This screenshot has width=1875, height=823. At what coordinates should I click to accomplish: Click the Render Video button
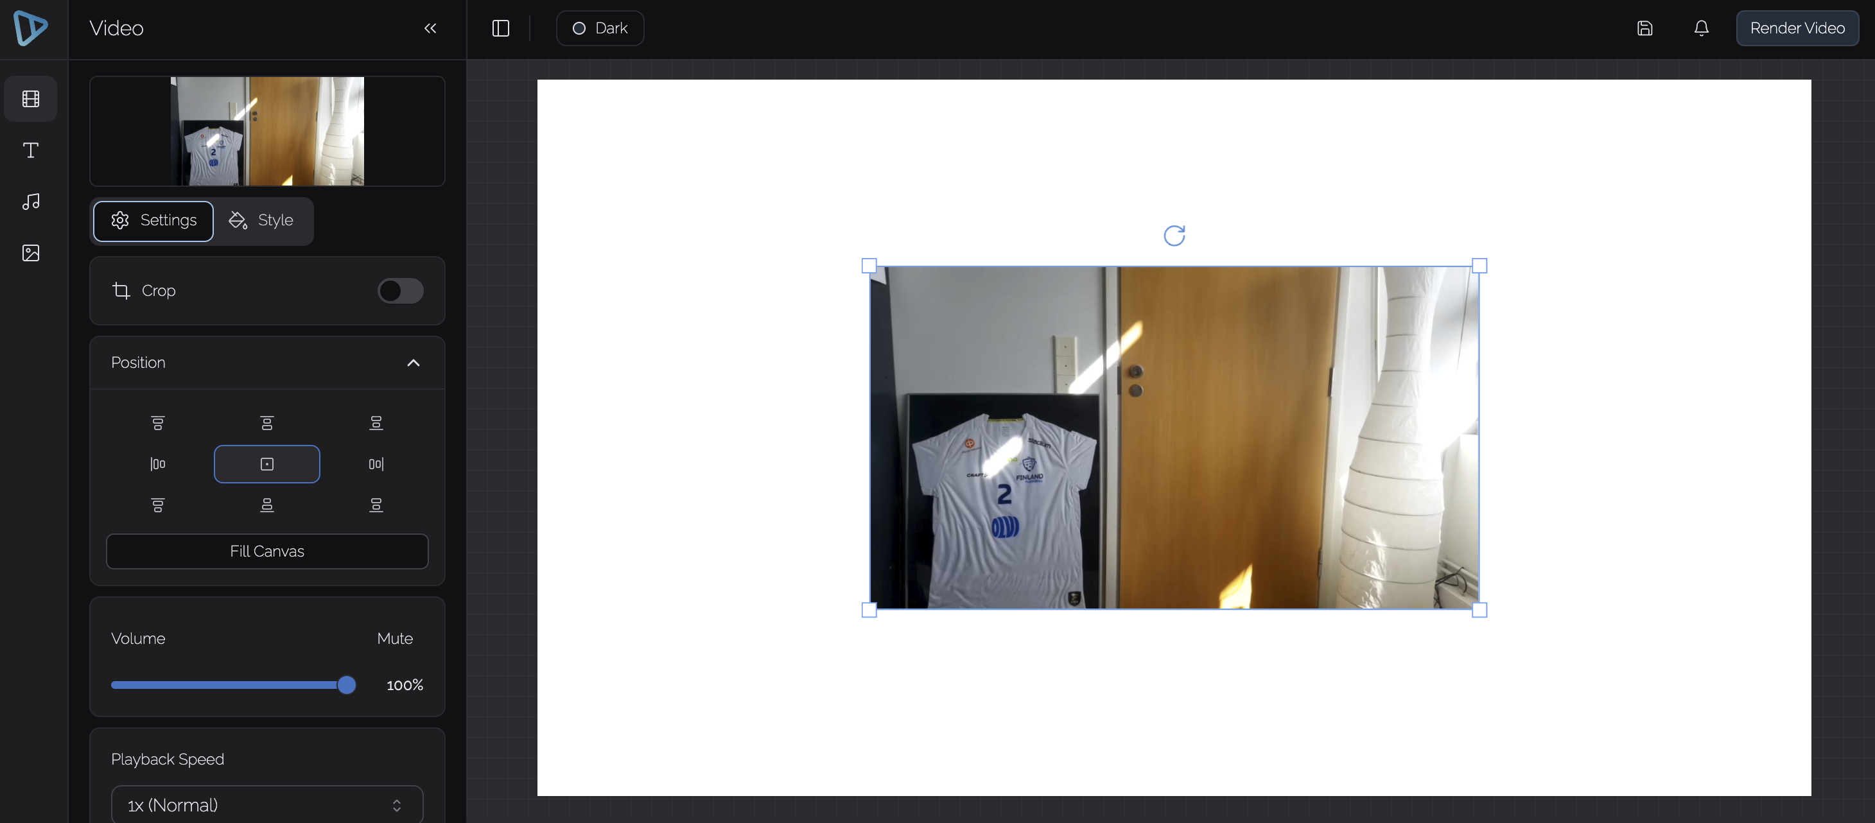tap(1797, 28)
